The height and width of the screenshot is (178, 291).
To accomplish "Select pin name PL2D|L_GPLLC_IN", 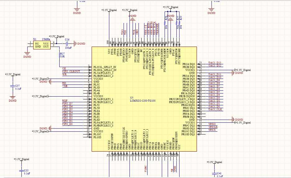I will [x=105, y=70].
